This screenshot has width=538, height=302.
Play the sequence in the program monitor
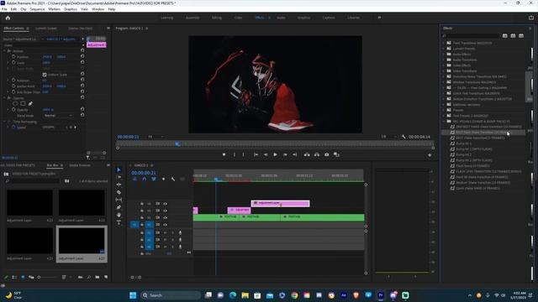coord(275,154)
